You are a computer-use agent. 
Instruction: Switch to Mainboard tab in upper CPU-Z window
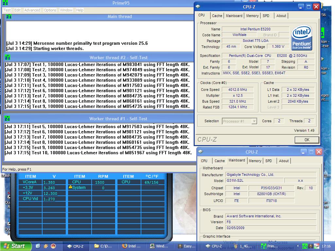tap(234, 16)
